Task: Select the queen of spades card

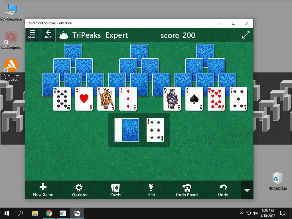Action: 172,99
